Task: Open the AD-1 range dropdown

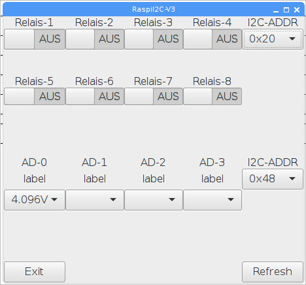Action: point(95,200)
